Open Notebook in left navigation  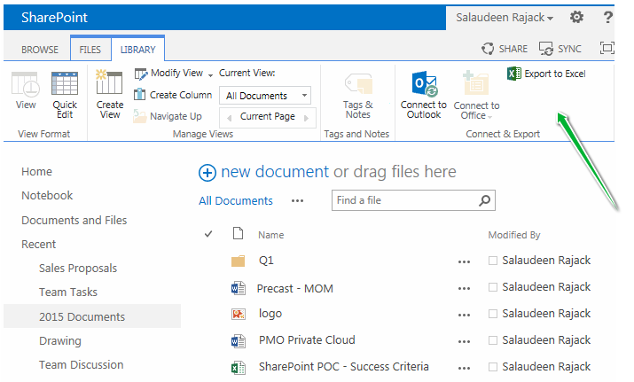pyautogui.click(x=47, y=195)
